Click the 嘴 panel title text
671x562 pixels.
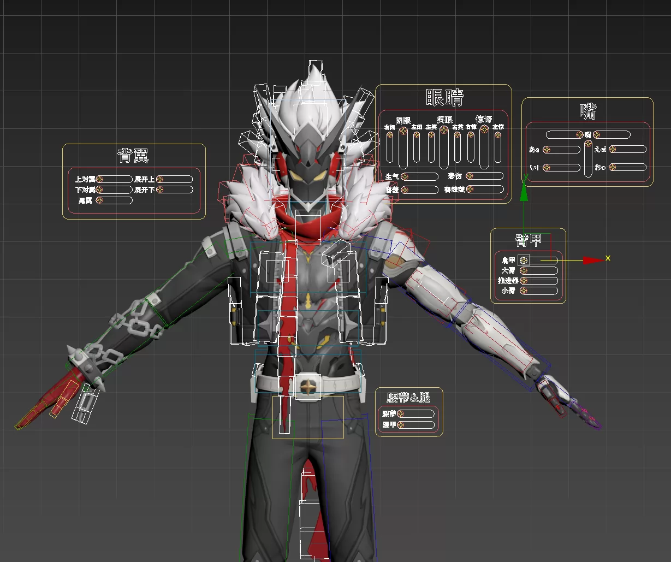(x=587, y=111)
